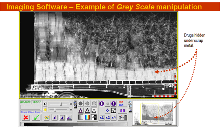Set zoom to x4
The width and height of the screenshot is (220, 127).
[x=113, y=118]
